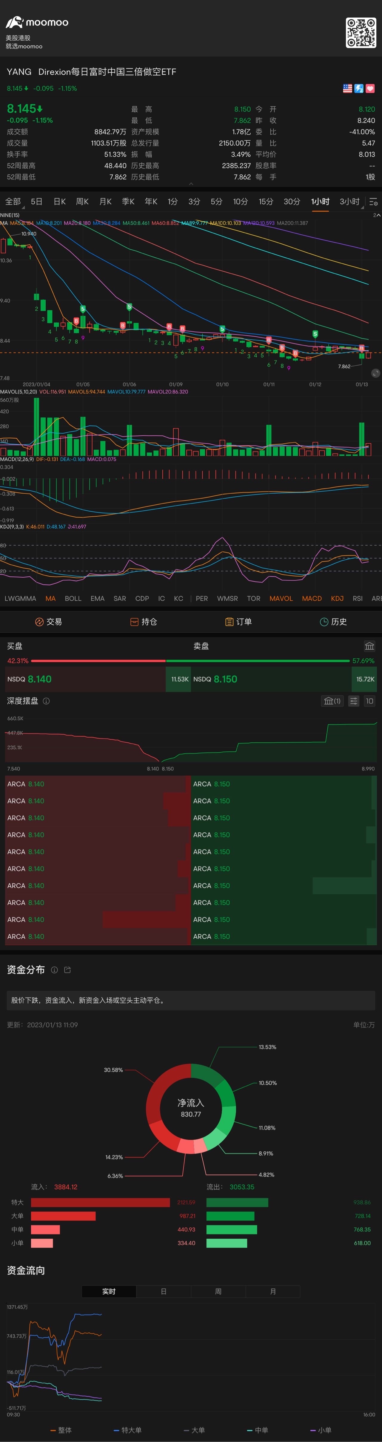Screen dimensions: 382x1442
Task: Tap the US flag market icon
Action: tap(347, 88)
